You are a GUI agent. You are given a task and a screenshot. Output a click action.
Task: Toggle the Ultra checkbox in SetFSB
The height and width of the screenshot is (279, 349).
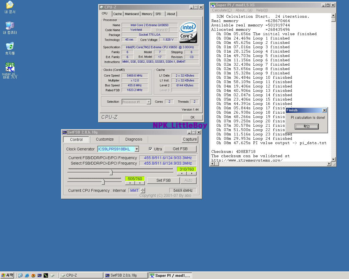(x=151, y=149)
